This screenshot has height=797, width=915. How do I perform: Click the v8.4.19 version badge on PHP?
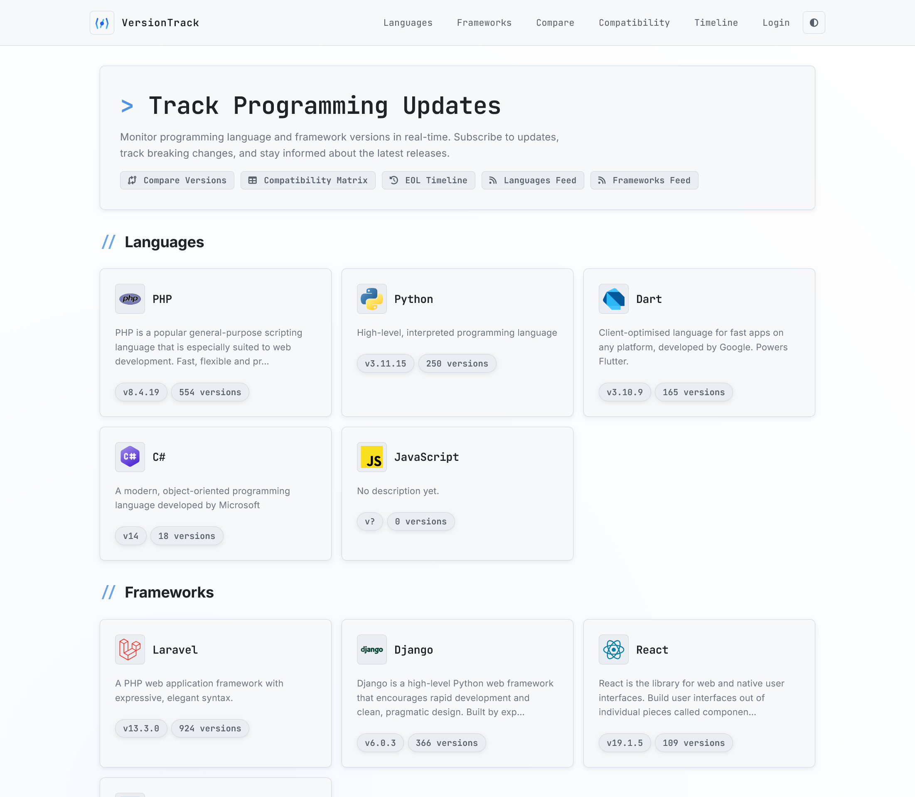click(141, 392)
